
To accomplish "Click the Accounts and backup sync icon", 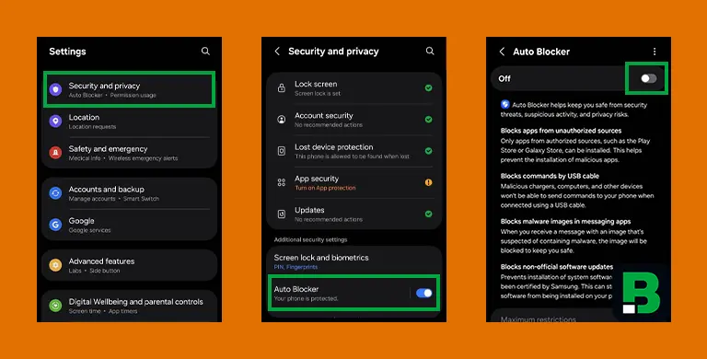I will click(x=55, y=193).
